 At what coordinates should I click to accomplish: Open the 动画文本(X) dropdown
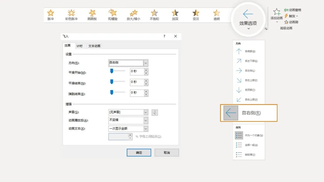pyautogui.click(x=128, y=129)
